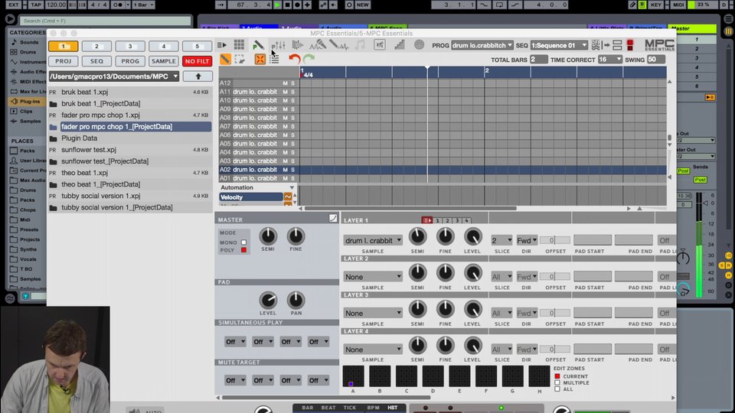The image size is (735, 413).
Task: Click the red level indicator icon in MPC toolbar
Action: coord(630,45)
